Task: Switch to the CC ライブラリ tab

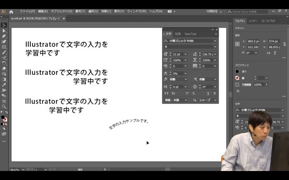Action: (x=268, y=21)
